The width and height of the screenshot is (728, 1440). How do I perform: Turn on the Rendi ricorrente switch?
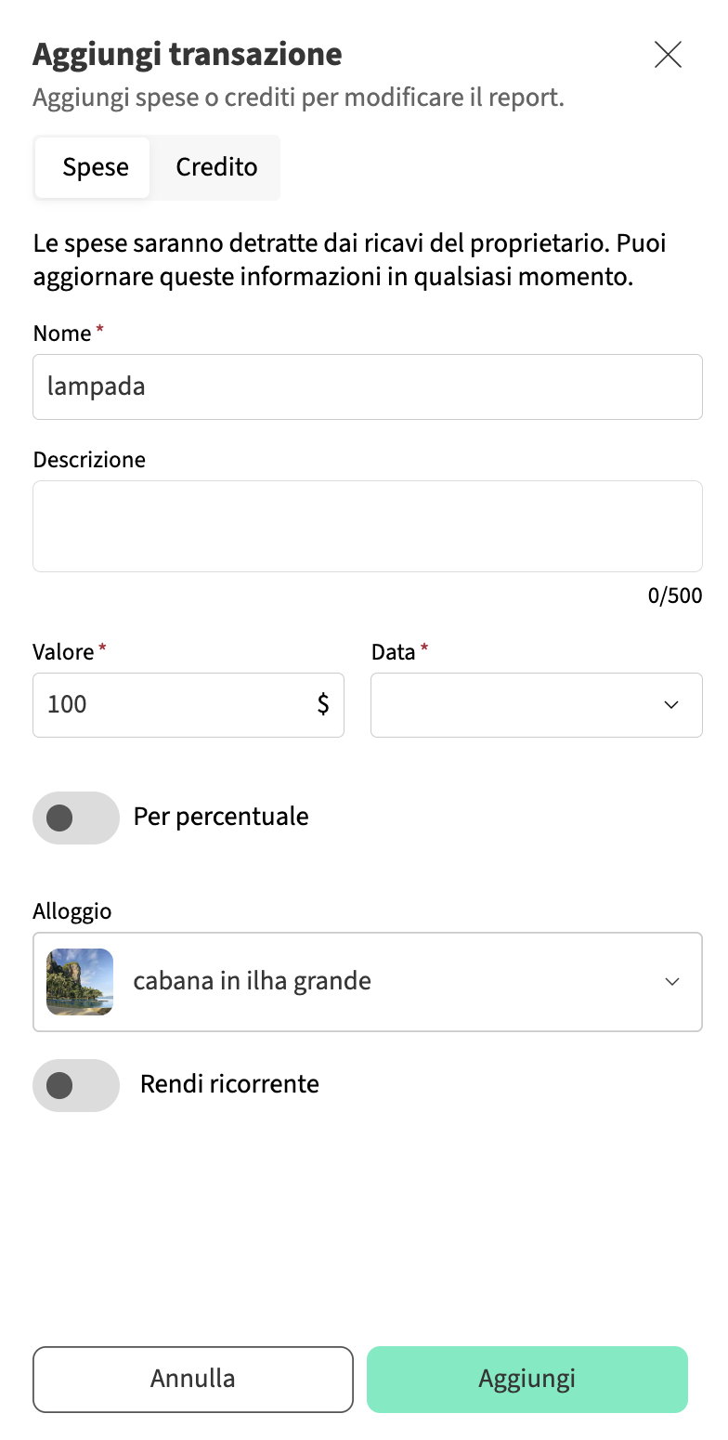coord(76,1085)
